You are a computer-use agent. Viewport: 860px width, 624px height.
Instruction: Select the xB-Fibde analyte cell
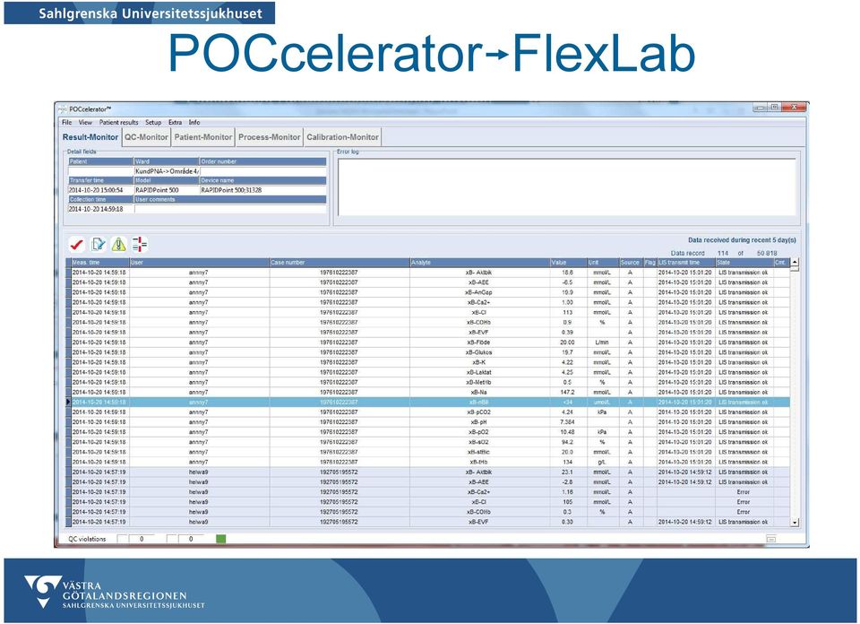[479, 342]
